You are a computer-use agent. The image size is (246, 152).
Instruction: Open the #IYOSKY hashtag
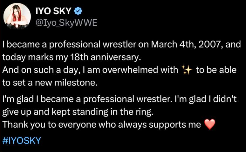coord(22,140)
